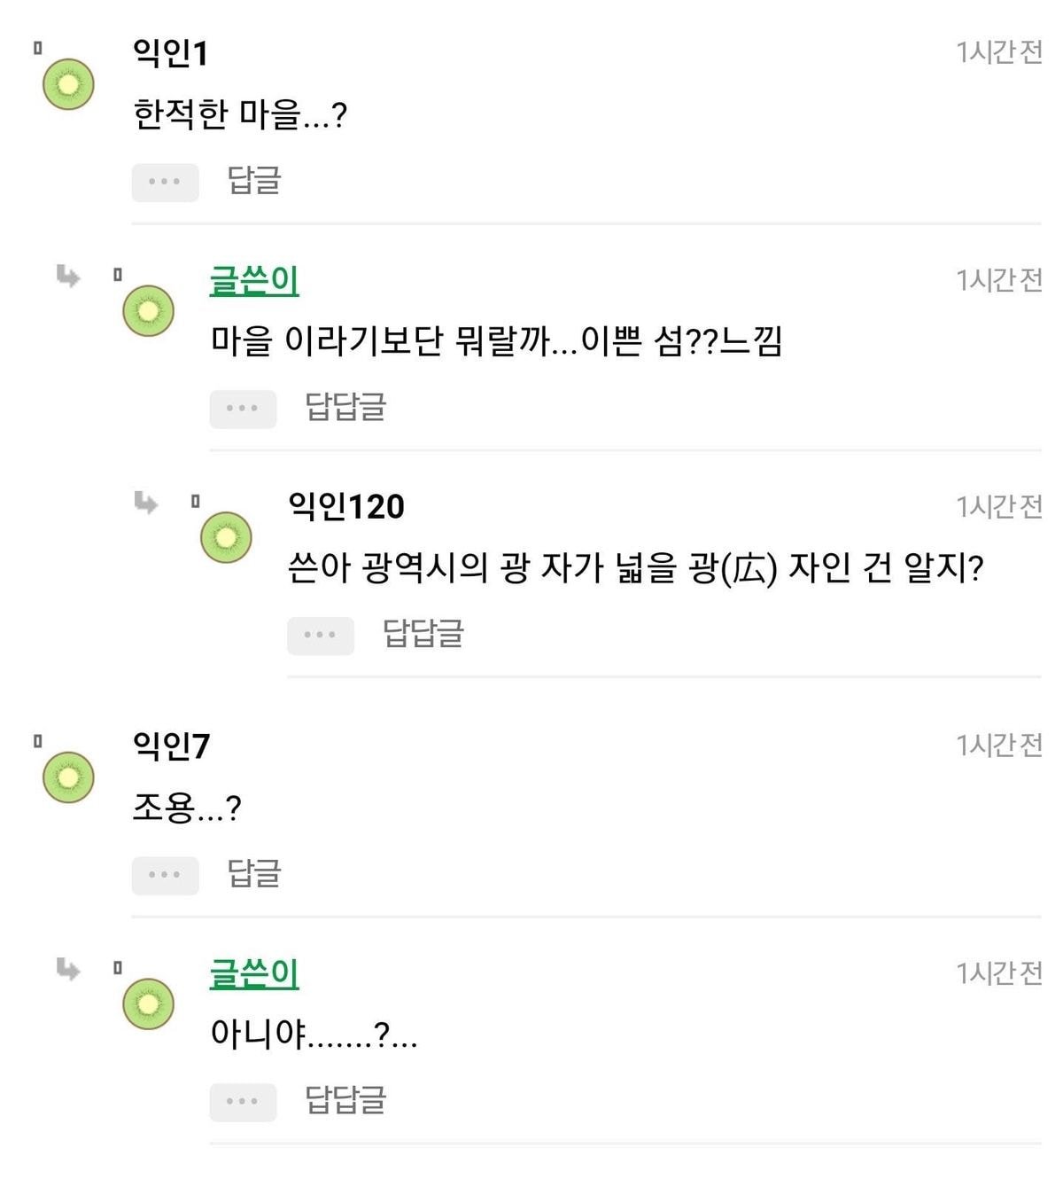Image resolution: width=1063 pixels, height=1179 pixels.
Task: Open more options under '아니야' reply
Action: coord(243,1102)
